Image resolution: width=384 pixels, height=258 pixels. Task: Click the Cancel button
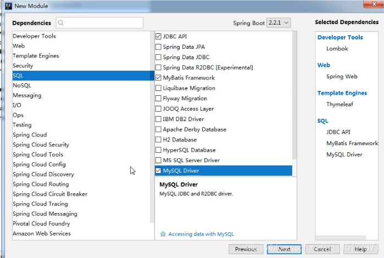coord(322,249)
